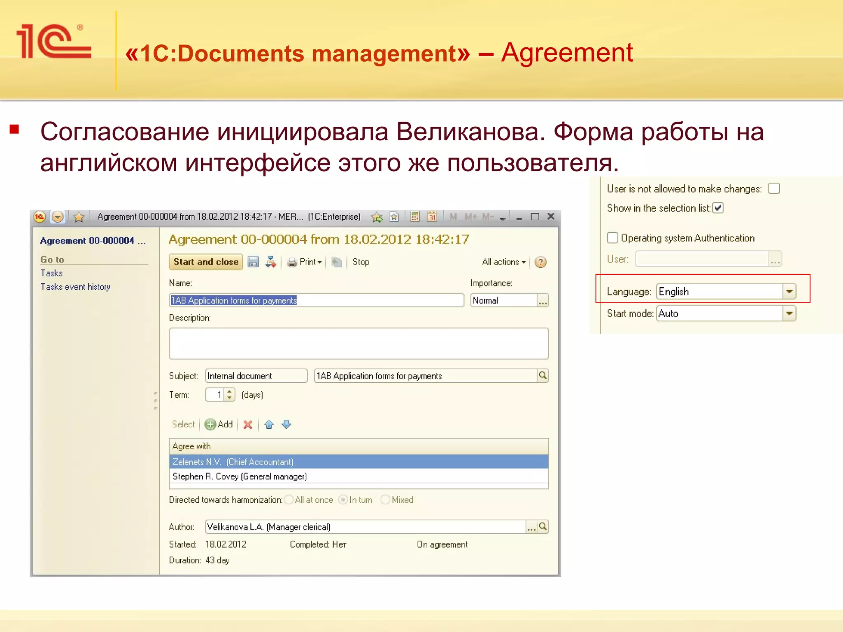
Task: Click the Name input field
Action: point(317,300)
